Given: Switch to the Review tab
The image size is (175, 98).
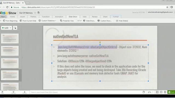Looking at the screenshot, I should (x=95, y=17).
